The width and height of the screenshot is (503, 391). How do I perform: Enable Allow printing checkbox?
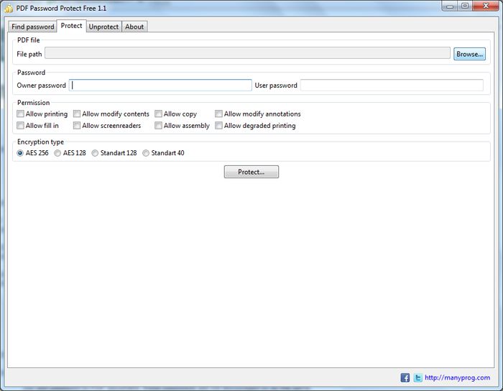point(21,114)
